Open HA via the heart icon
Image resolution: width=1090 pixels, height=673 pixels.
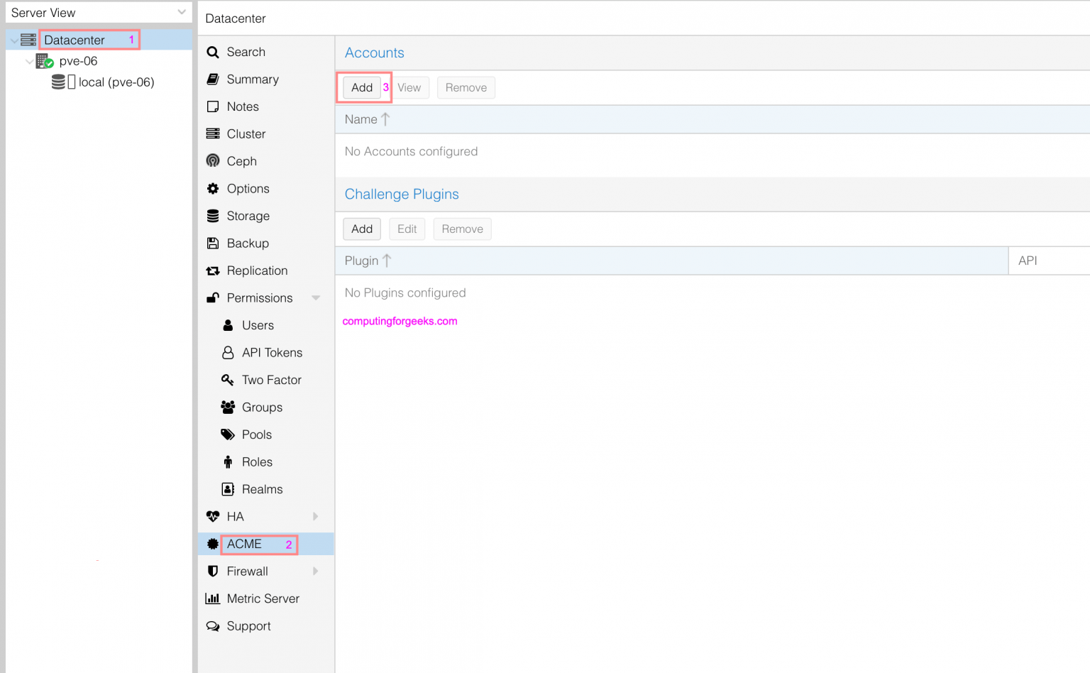(x=212, y=516)
